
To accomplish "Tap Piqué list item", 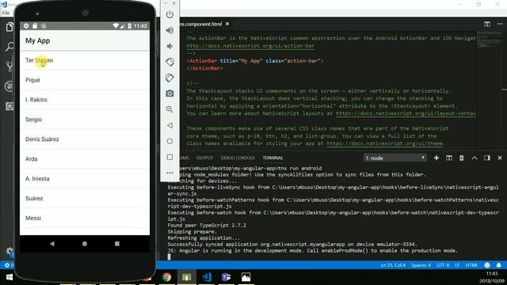I will [85, 80].
